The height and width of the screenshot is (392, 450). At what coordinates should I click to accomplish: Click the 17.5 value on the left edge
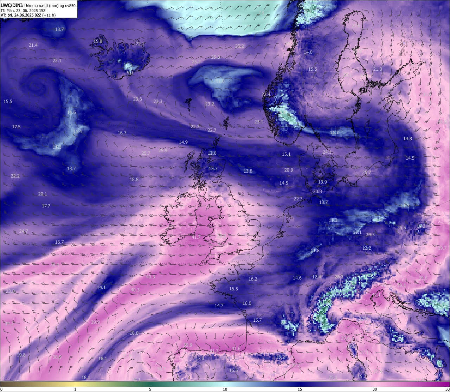click(x=16, y=127)
